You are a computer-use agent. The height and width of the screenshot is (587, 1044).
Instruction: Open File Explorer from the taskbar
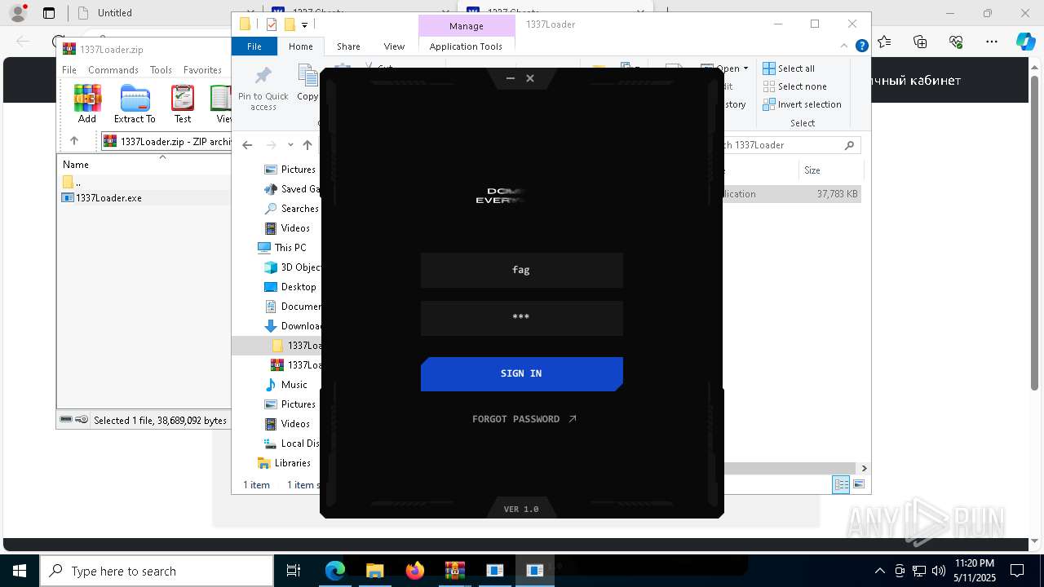point(374,571)
